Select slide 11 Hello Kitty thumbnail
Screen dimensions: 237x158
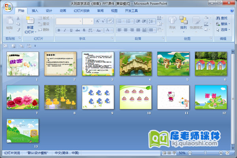click(x=173, y=97)
